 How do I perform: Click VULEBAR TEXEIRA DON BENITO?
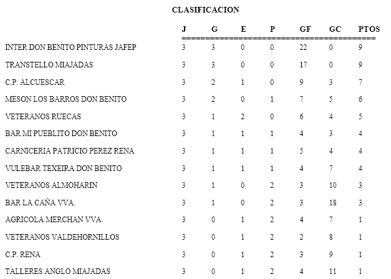pos(63,168)
